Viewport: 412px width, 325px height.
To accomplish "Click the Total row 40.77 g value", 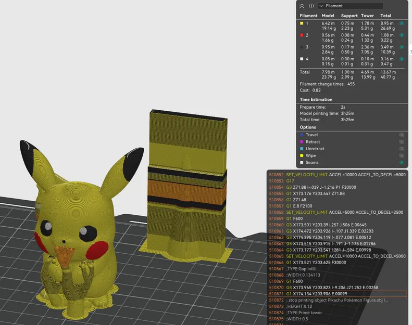I will click(388, 77).
